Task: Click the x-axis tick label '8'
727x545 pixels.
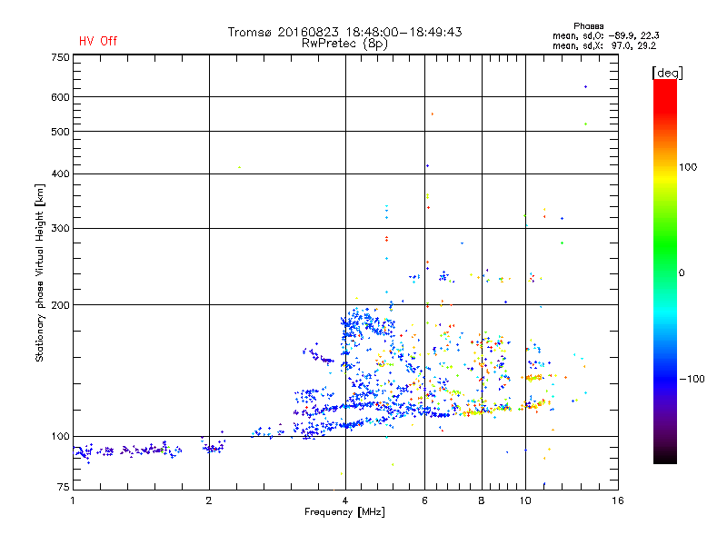Action: coord(482,500)
